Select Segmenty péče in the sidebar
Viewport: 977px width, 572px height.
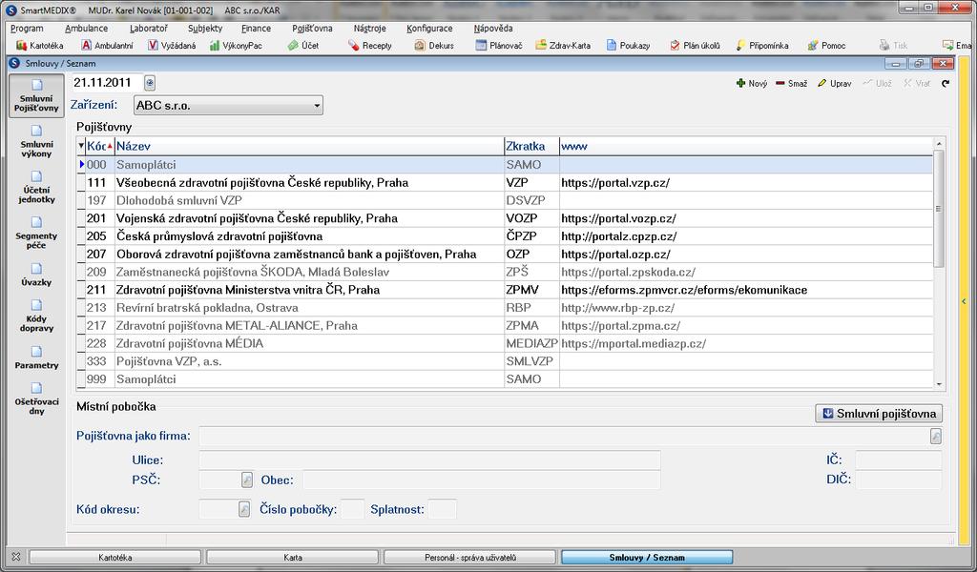coord(37,233)
